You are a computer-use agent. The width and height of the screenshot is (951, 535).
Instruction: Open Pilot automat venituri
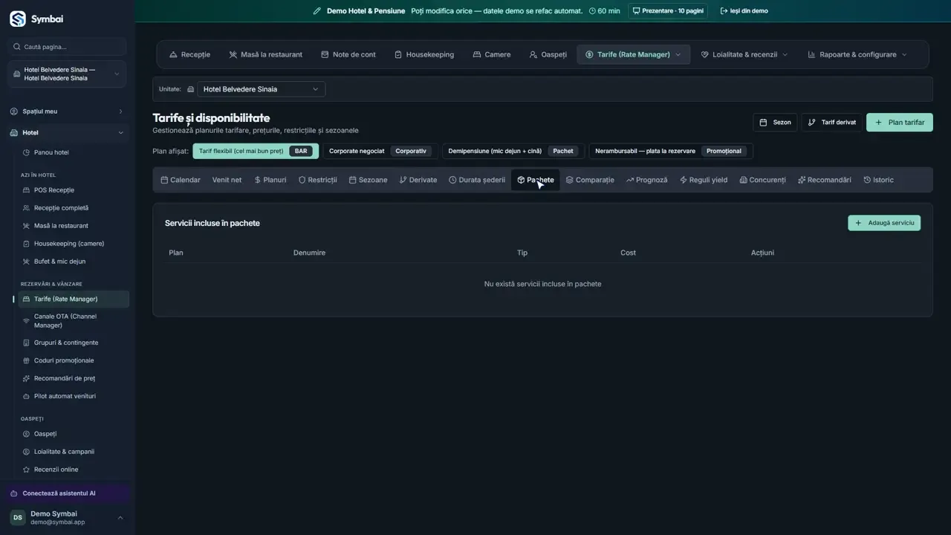[x=65, y=396]
